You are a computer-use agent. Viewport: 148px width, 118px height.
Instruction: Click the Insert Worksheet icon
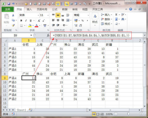point(31,110)
